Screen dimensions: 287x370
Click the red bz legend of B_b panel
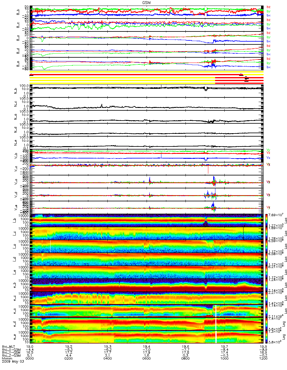pyautogui.click(x=268, y=7)
